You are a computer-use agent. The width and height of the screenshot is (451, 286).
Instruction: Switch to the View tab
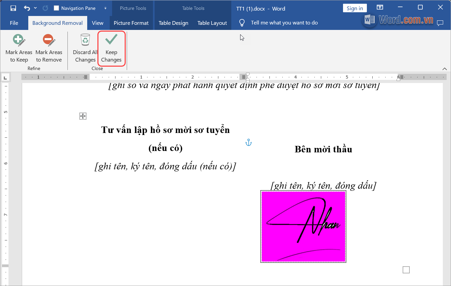coord(98,23)
